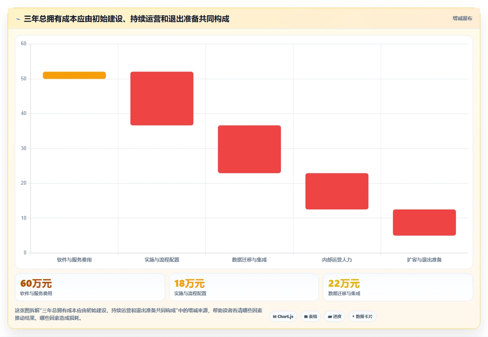This screenshot has width=488, height=337.
Task: Click the y-axis value 10
Action: pos(24,218)
